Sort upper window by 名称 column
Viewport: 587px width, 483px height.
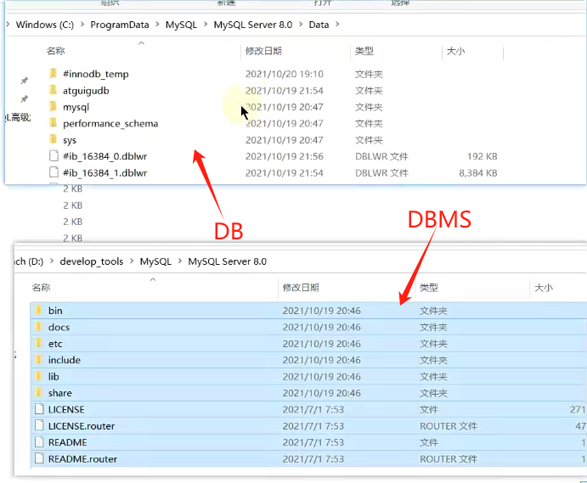pyautogui.click(x=56, y=51)
